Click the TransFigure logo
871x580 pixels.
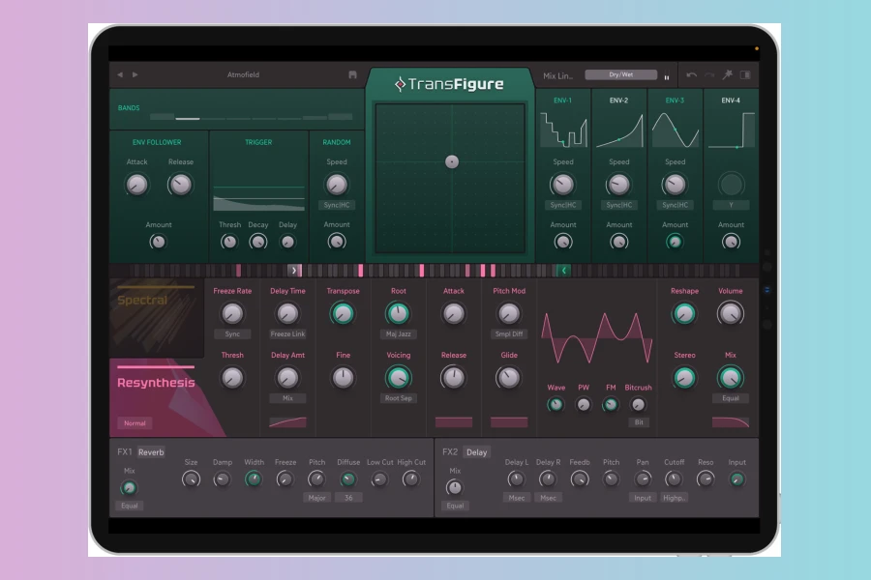pyautogui.click(x=449, y=84)
